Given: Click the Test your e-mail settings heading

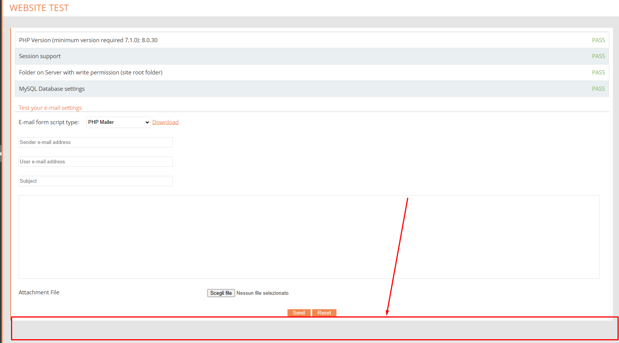Looking at the screenshot, I should tap(50, 108).
